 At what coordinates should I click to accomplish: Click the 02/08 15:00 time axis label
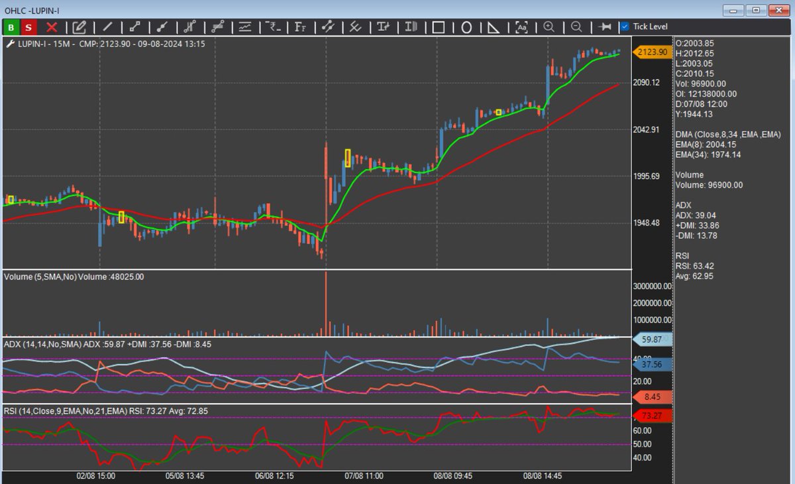(x=97, y=476)
